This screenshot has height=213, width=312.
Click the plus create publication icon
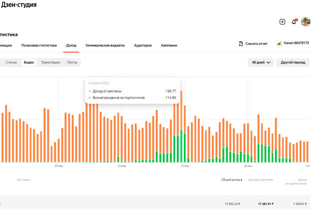coord(282,22)
